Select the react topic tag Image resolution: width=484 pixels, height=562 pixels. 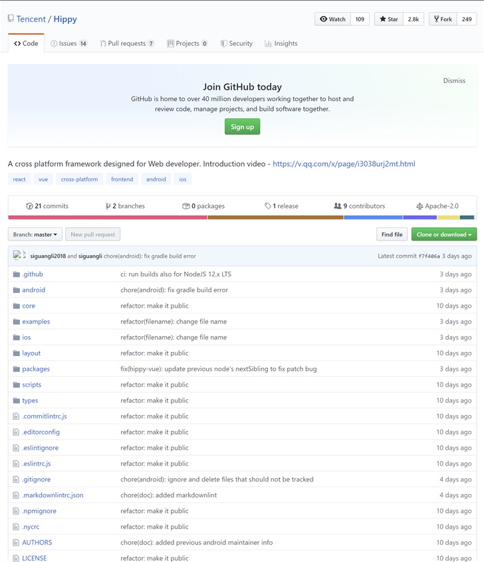coord(19,179)
